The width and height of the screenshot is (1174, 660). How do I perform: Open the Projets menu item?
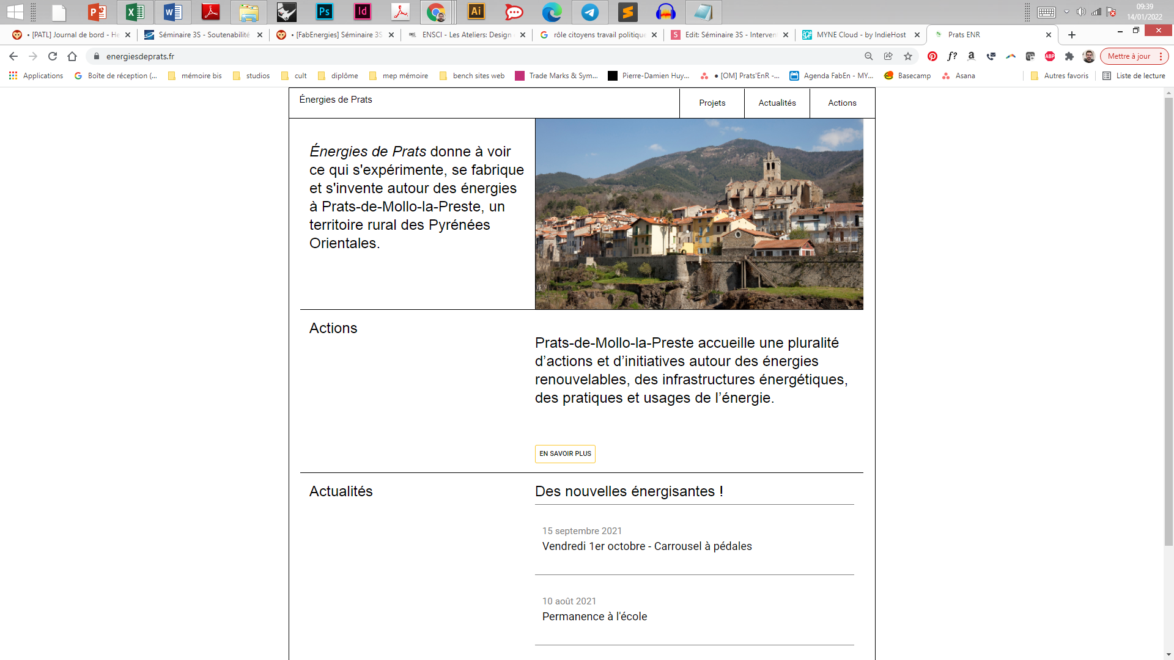712,103
